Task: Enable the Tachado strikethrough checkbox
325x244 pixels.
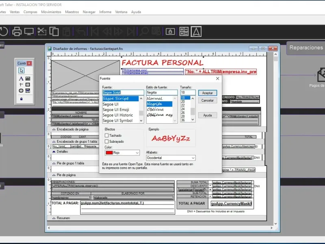Action: click(107, 135)
